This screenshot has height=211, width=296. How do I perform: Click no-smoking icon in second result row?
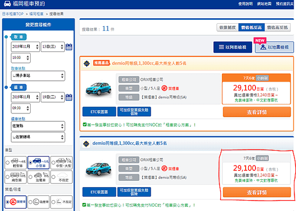[164, 168]
